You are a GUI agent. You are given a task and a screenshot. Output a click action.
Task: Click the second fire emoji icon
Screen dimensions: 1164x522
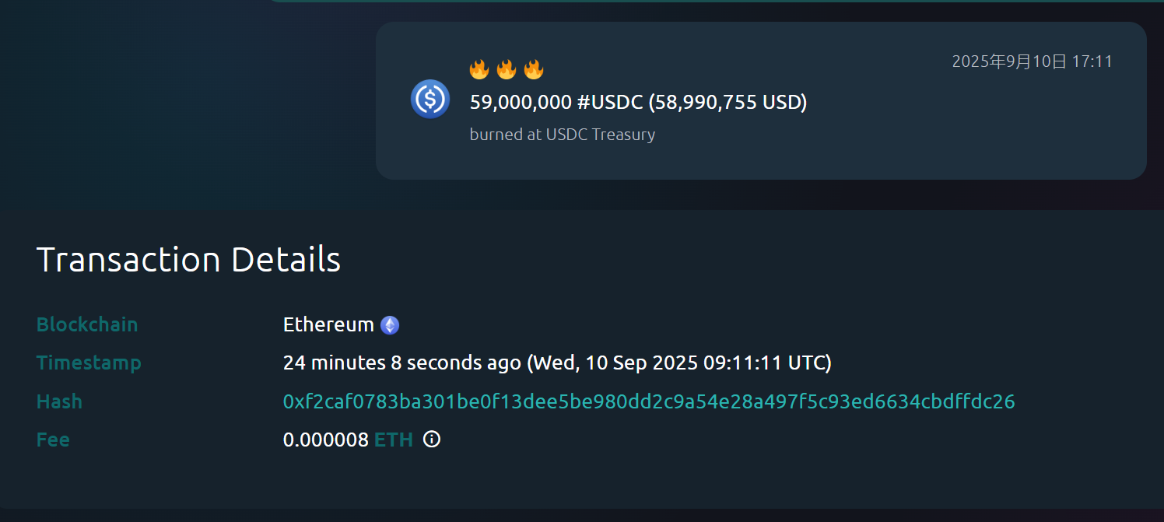click(506, 68)
